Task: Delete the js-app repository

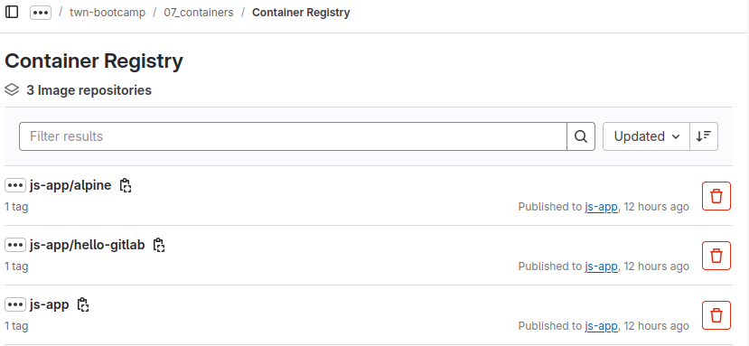Action: click(716, 315)
